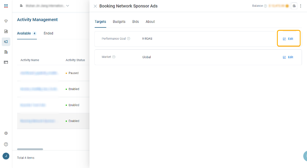The width and height of the screenshot is (307, 168).
Task: Click the horizontal table scrollbar
Action: (x=30, y=149)
